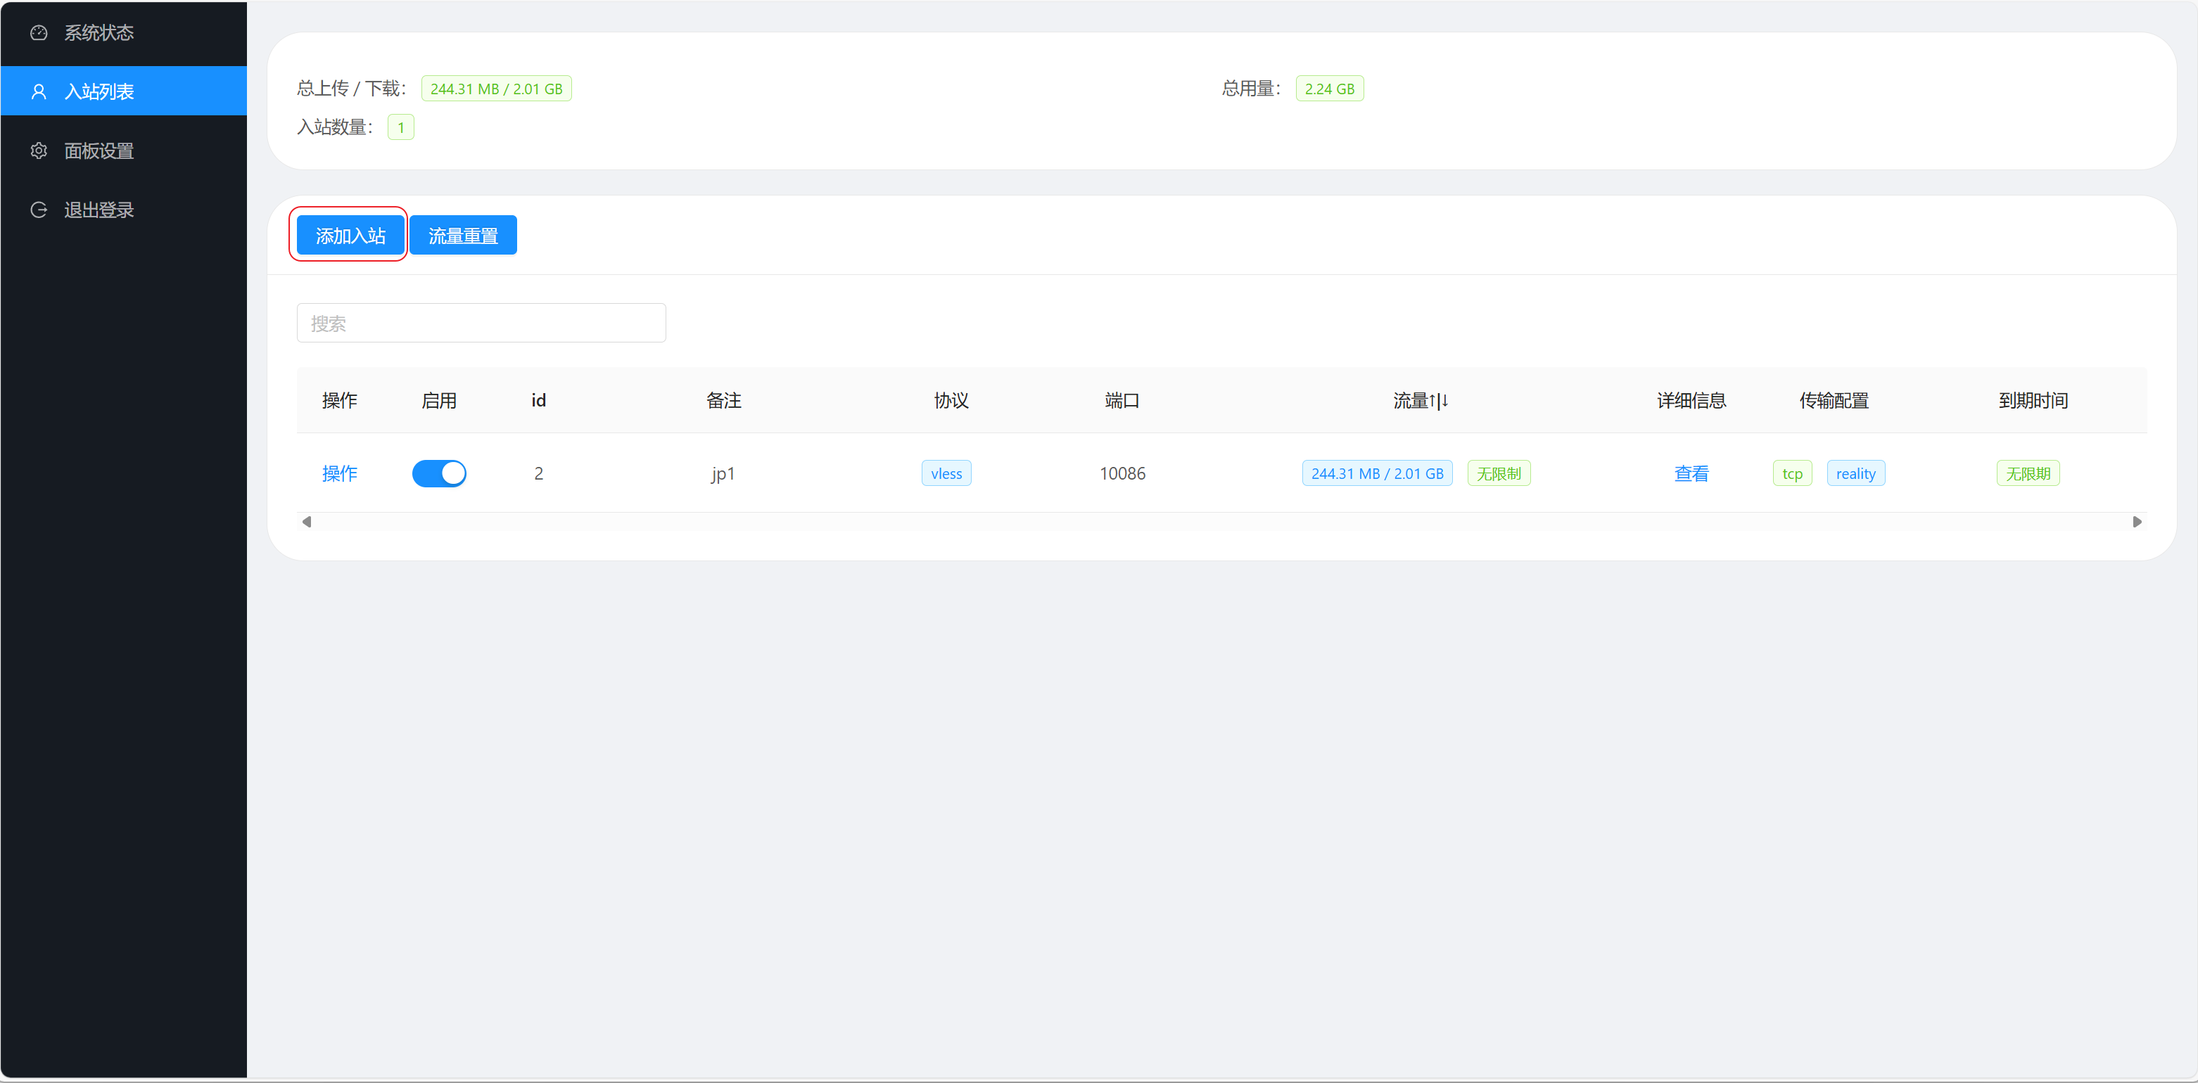The image size is (2198, 1083).
Task: Click the dashboard icon beside 系统状态
Action: point(39,32)
